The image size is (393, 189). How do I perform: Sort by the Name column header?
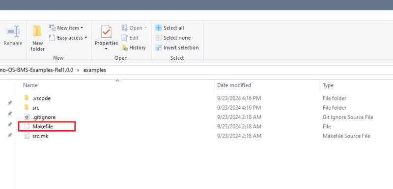pos(30,85)
